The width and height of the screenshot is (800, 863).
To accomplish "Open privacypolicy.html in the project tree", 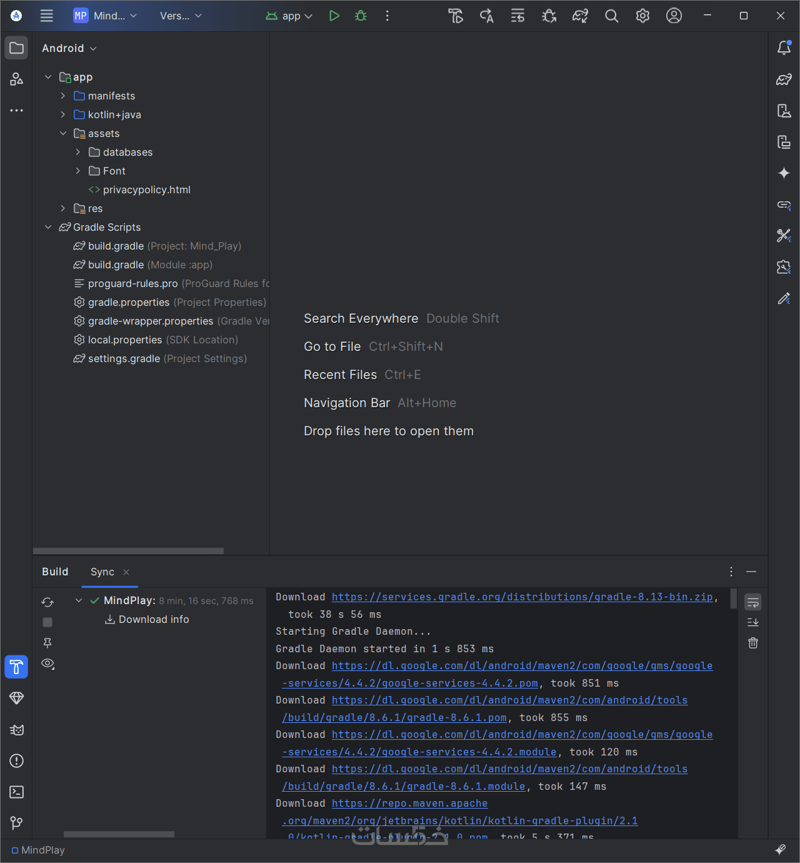I will click(146, 189).
